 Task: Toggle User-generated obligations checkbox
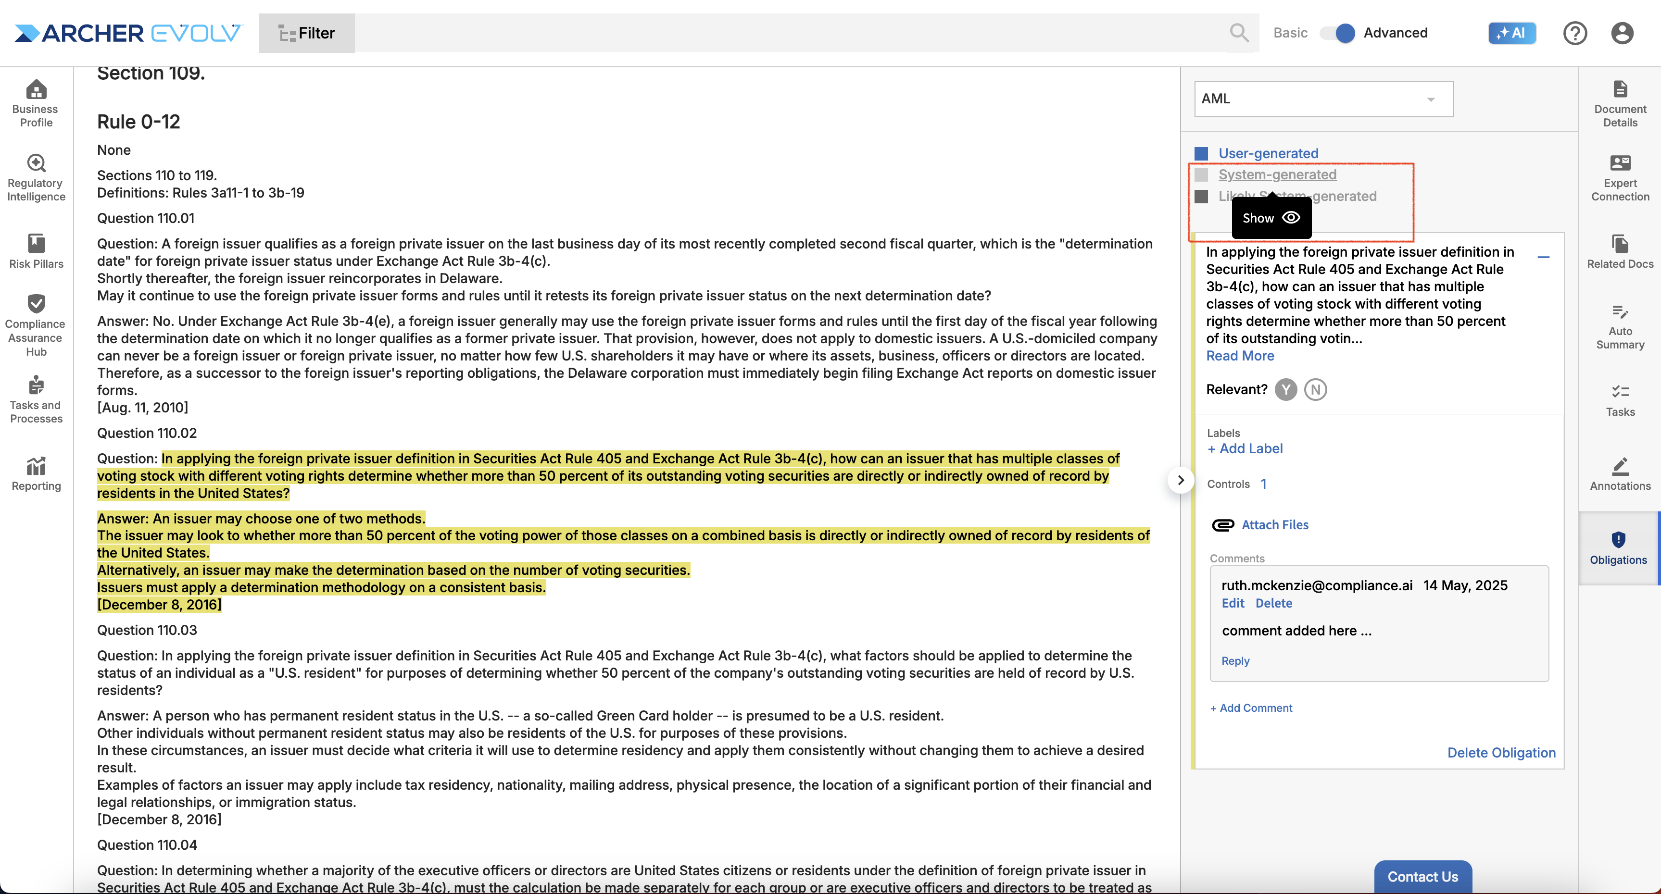point(1201,153)
